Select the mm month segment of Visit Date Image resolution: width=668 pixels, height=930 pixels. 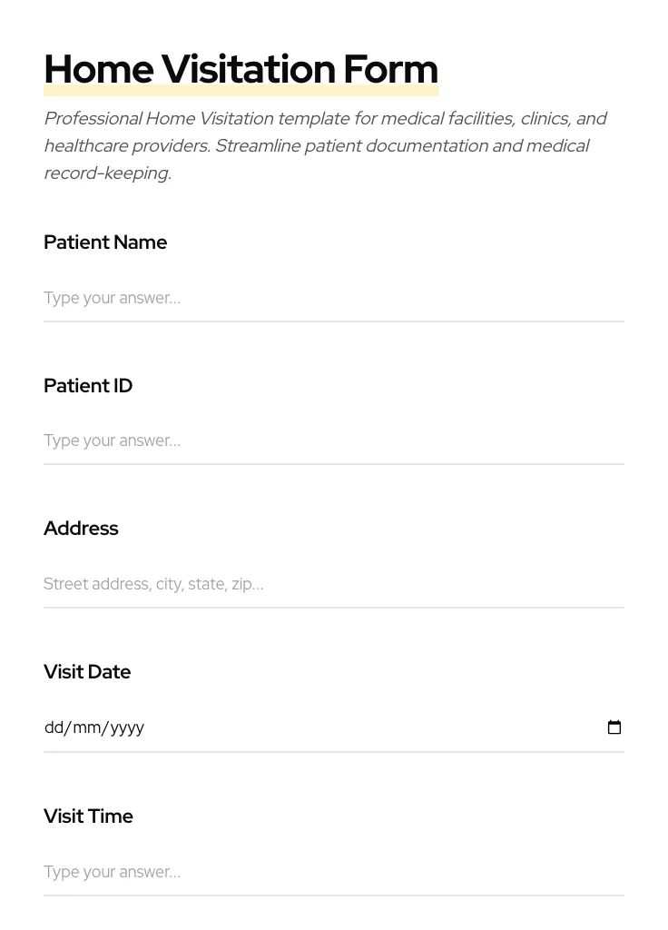click(x=87, y=727)
